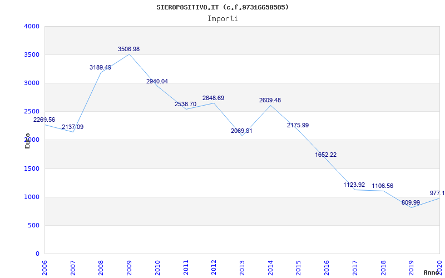Click the 500 y-axis tick label

click(x=33, y=225)
